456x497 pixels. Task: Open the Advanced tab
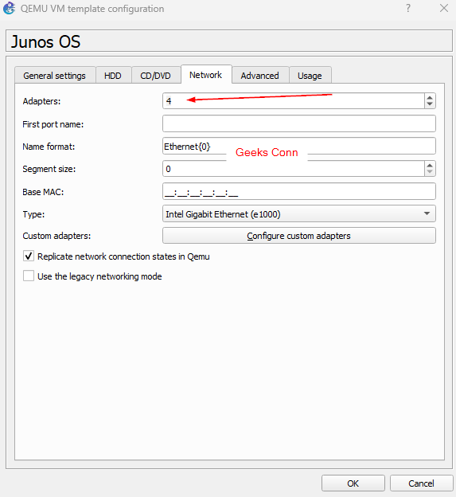tap(260, 76)
